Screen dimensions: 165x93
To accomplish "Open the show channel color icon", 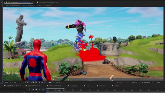I will pos(40,82).
